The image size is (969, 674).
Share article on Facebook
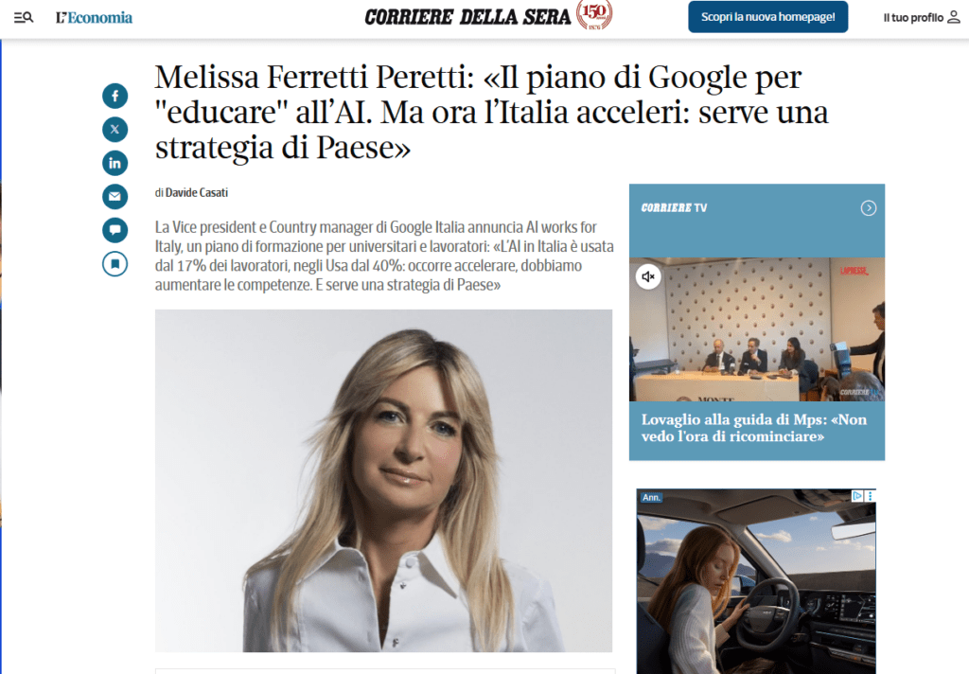(115, 96)
